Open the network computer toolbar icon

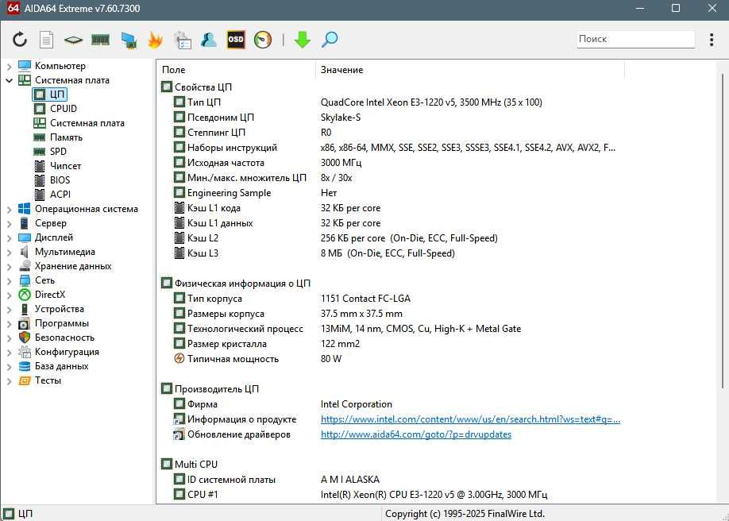129,40
